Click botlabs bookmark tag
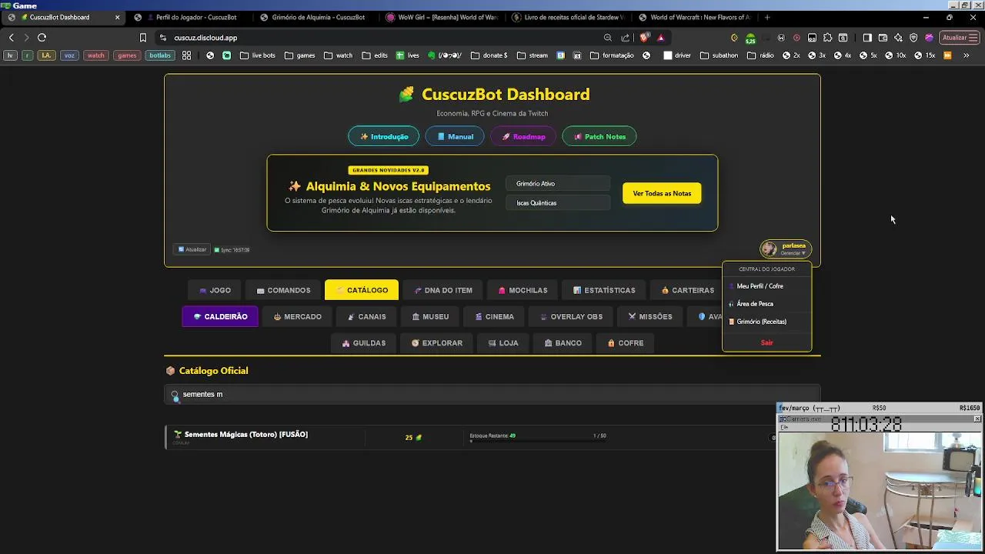The image size is (985, 554). [x=160, y=55]
